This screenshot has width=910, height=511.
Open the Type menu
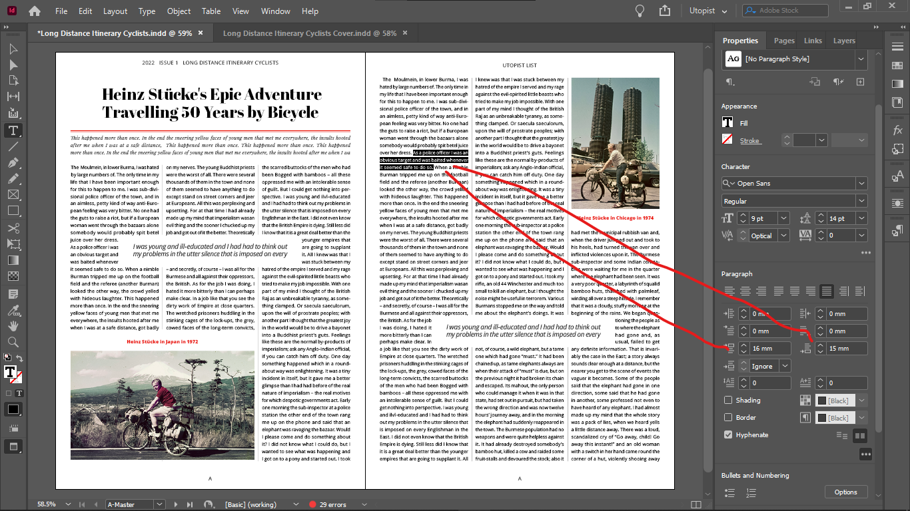(x=147, y=11)
